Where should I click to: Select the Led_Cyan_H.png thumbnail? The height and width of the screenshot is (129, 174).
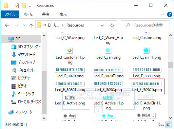tap(146, 50)
